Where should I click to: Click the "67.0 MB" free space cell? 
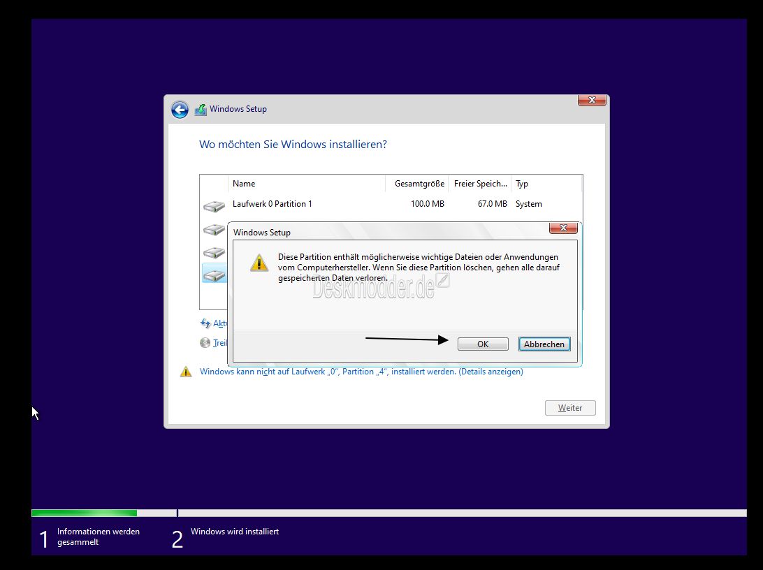(x=492, y=204)
